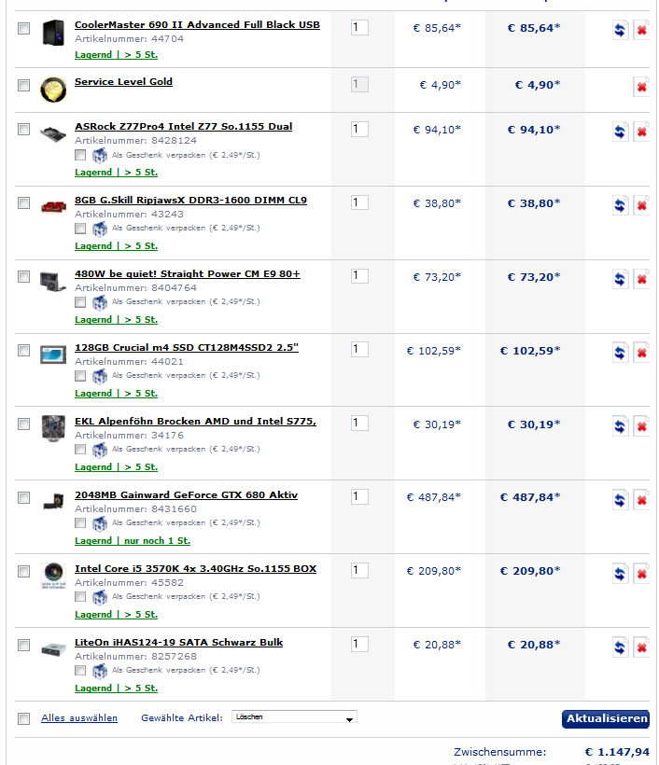Click quantity field for Gainward GTX 680

coord(359,496)
